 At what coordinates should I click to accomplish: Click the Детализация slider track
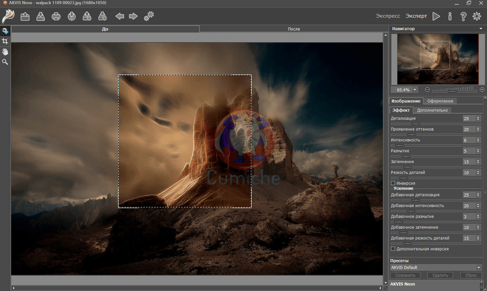[x=426, y=123]
